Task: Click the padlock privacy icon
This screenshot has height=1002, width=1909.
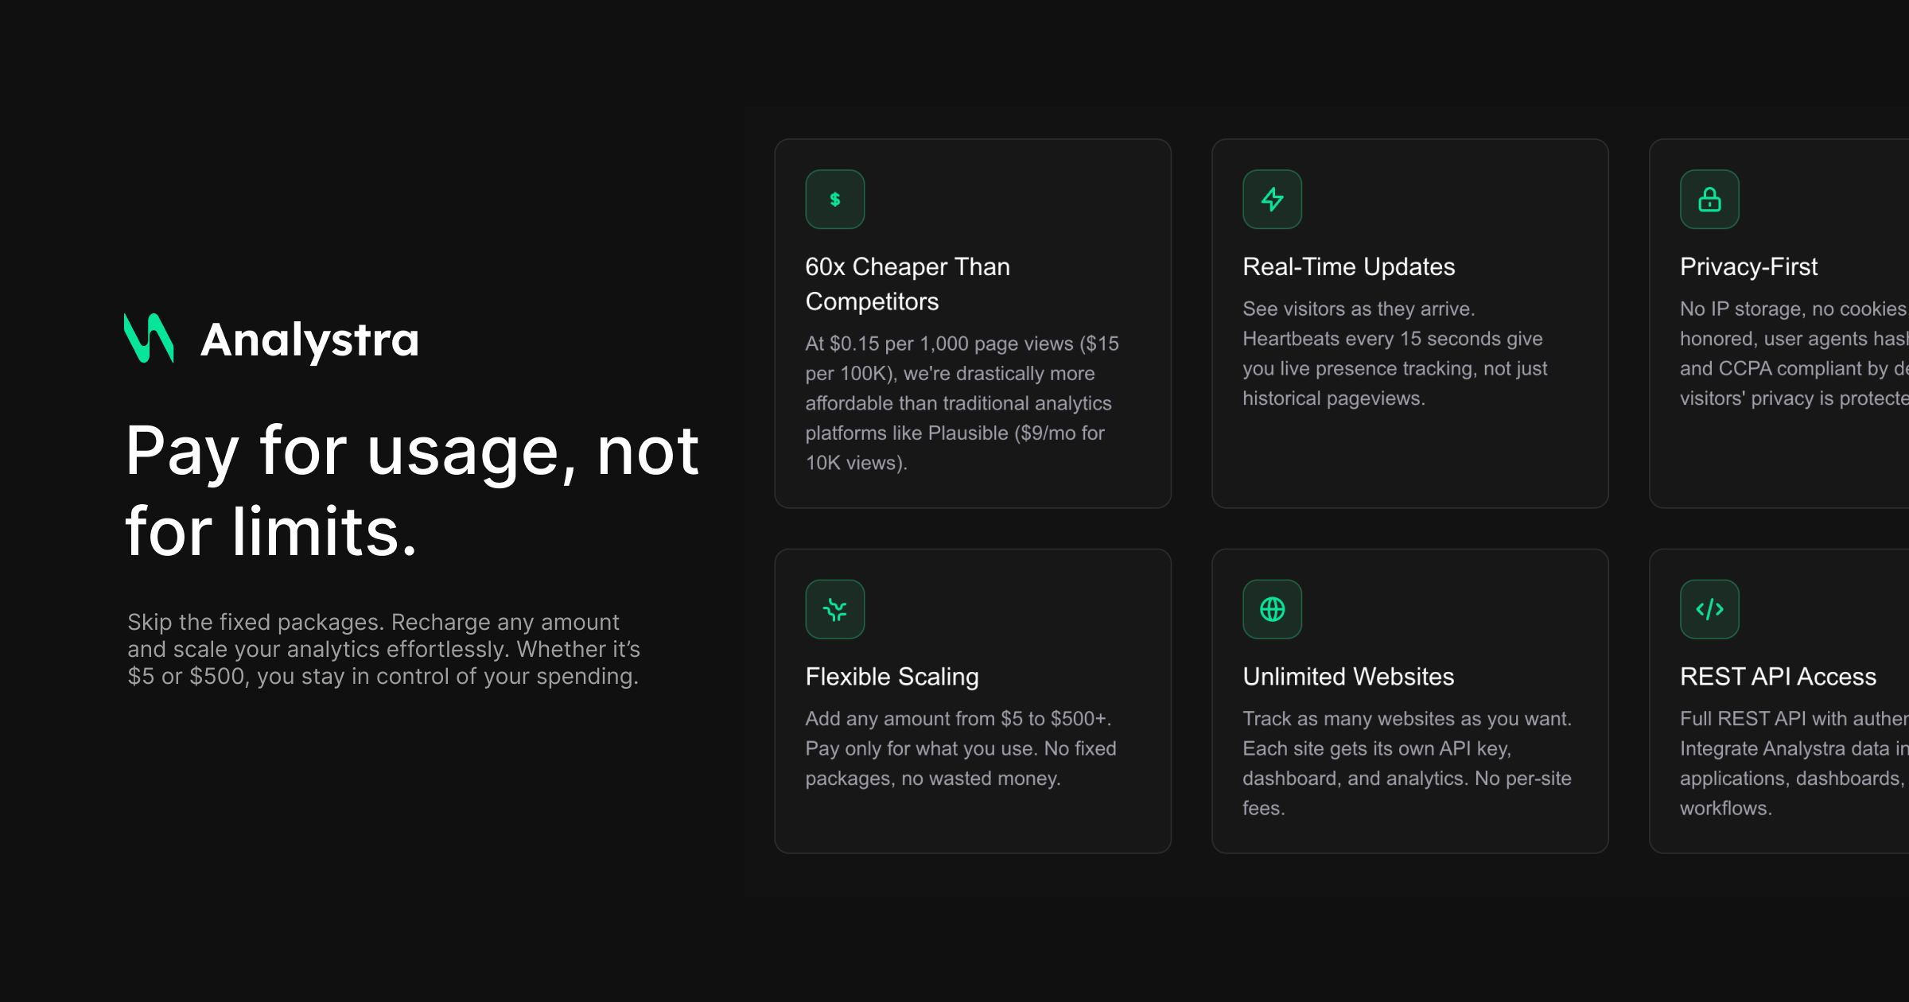Action: coord(1709,200)
